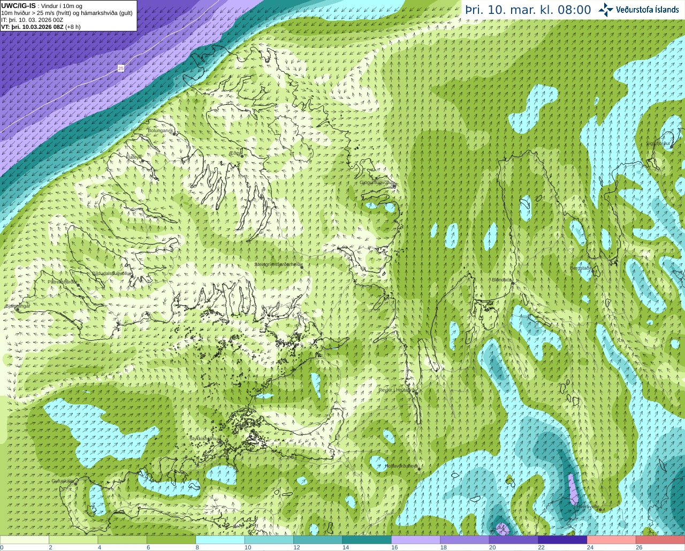
Task: Click the legend scale value '14'
Action: (346, 548)
